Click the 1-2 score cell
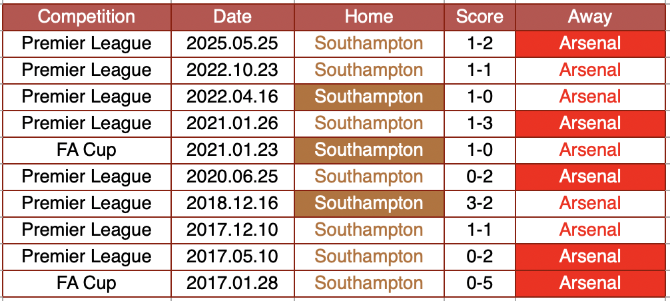 click(480, 43)
